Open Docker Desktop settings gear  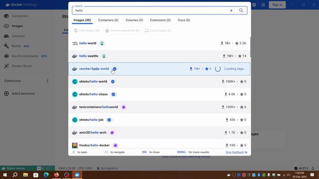tap(254, 4)
